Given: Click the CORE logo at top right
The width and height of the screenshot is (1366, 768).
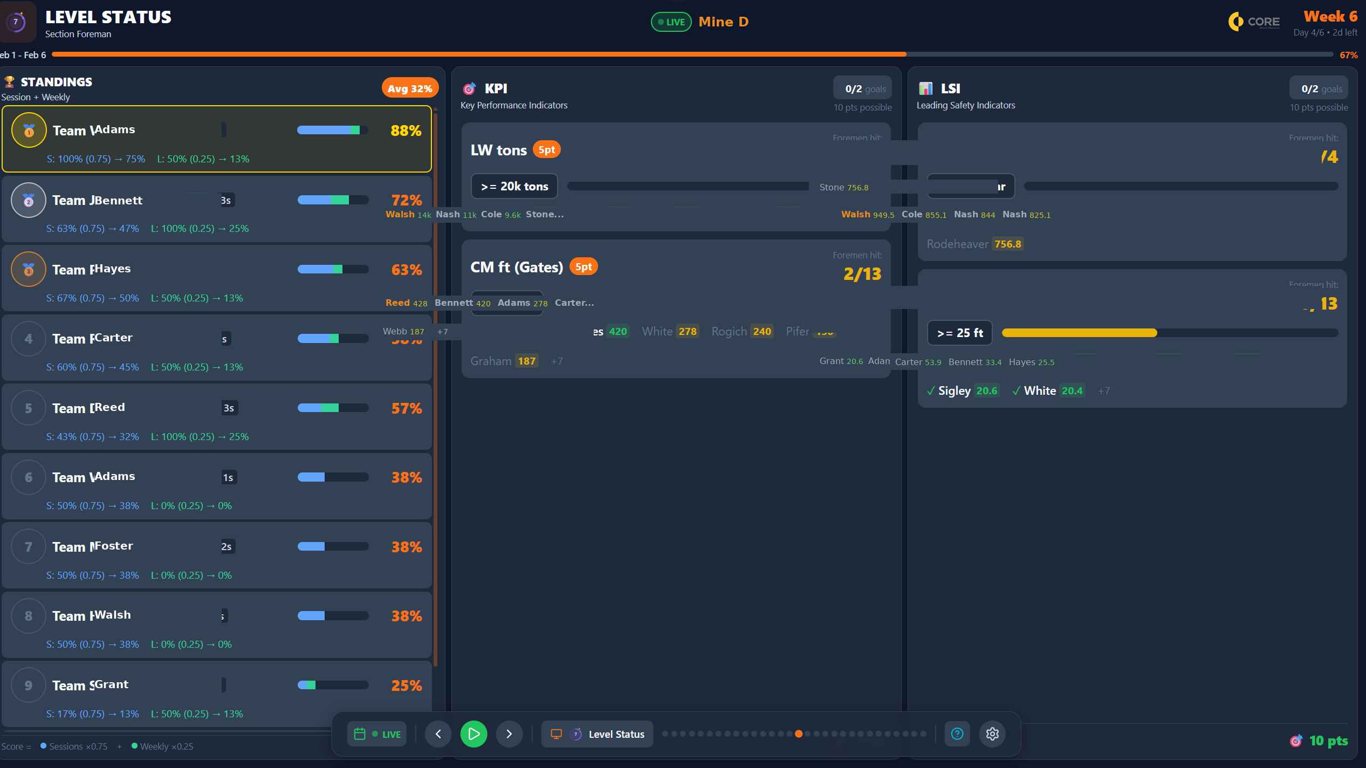Looking at the screenshot, I should pos(1254,22).
